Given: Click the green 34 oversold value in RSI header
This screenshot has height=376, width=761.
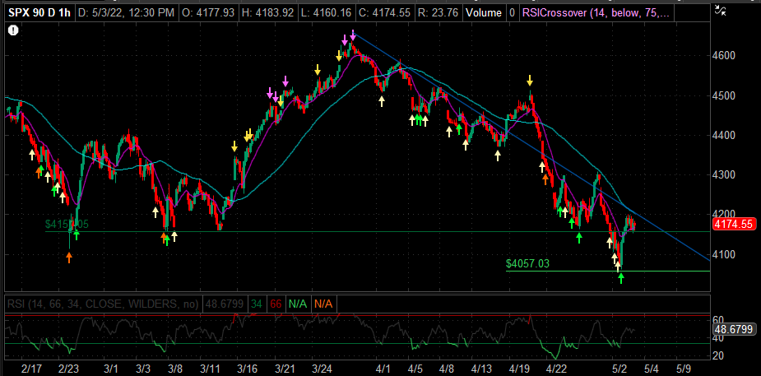Looking at the screenshot, I should (x=256, y=304).
